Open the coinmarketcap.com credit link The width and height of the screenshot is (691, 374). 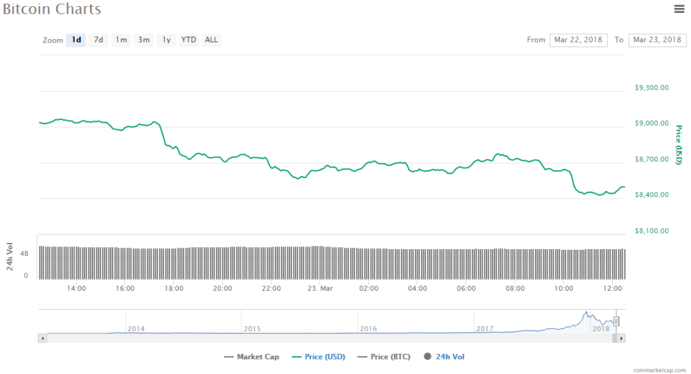[x=658, y=370]
